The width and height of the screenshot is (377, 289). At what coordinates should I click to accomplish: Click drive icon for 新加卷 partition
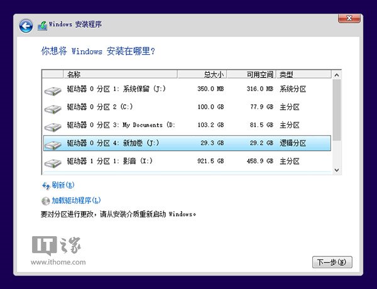pyautogui.click(x=53, y=145)
